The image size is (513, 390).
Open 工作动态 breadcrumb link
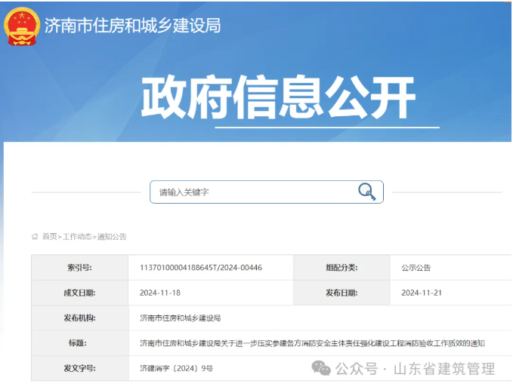[x=77, y=237]
